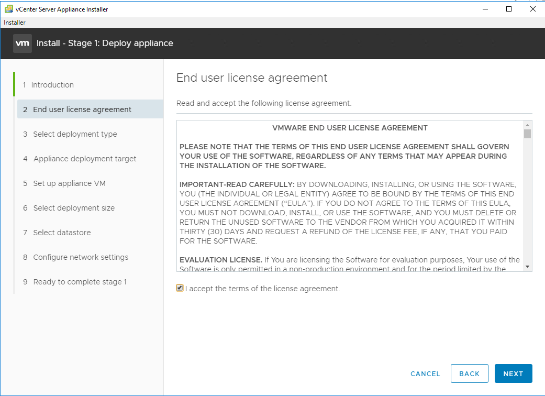
Task: Click the VMware vm logo icon
Action: tap(23, 43)
